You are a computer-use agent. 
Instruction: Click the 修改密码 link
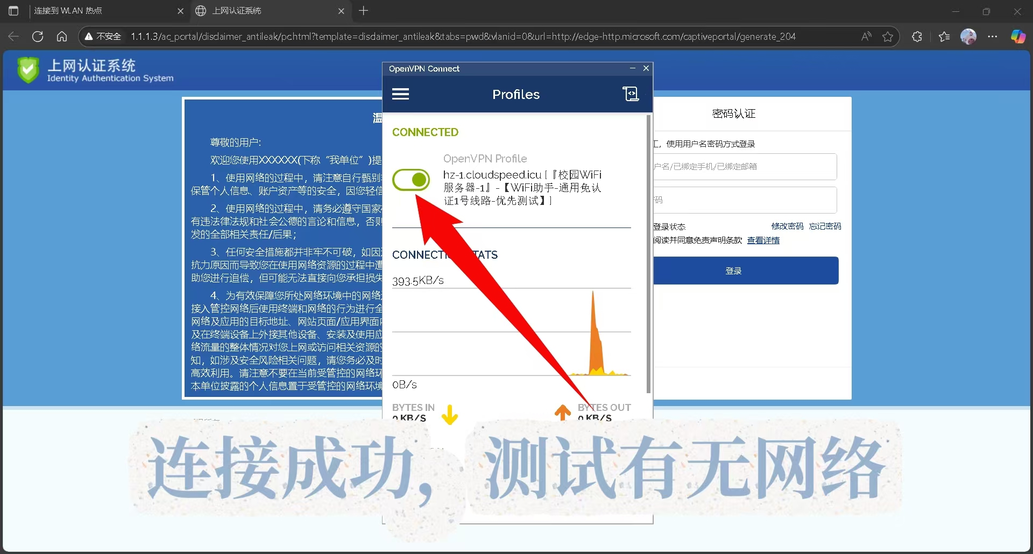click(787, 226)
